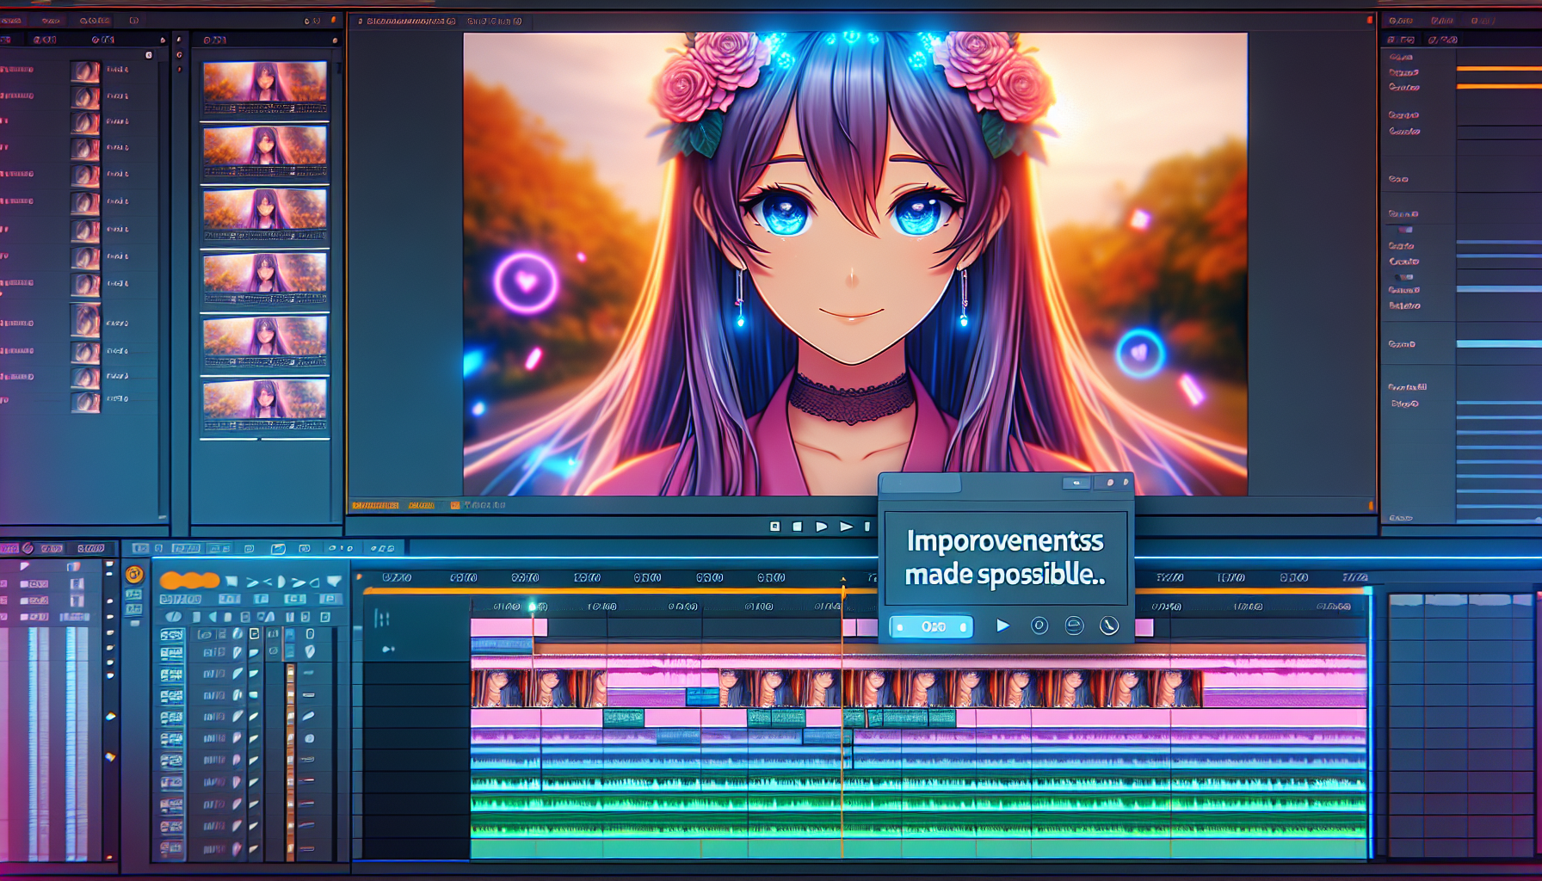Click the clock icon in the popup dialog
Screen dimensions: 1542x881
(x=1109, y=625)
